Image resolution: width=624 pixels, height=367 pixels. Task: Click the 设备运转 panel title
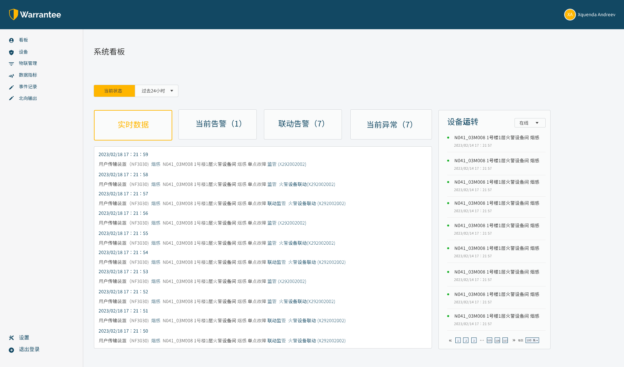coord(463,122)
